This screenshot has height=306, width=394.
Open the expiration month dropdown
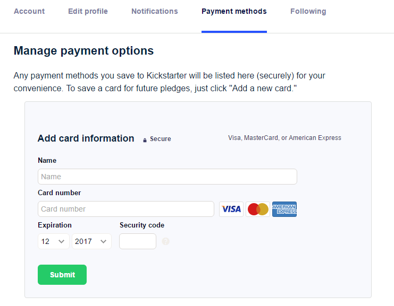(x=54, y=241)
